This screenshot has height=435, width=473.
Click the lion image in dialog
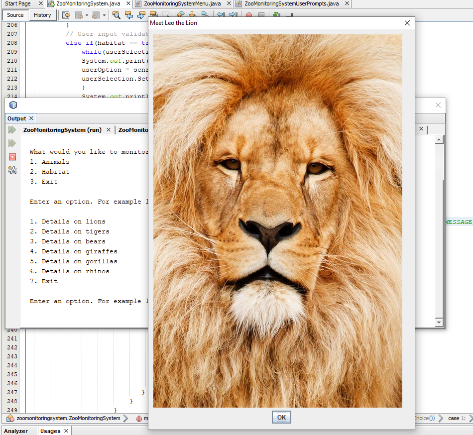point(277,220)
